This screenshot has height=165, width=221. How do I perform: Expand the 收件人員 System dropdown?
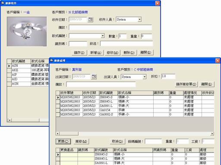(139, 19)
